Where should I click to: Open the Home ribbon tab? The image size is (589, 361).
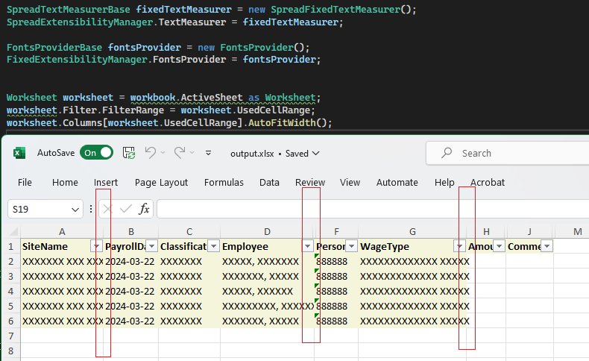coord(65,183)
